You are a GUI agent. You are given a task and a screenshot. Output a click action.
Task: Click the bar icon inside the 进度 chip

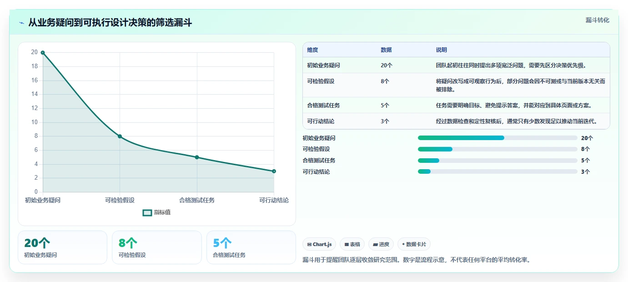375,244
